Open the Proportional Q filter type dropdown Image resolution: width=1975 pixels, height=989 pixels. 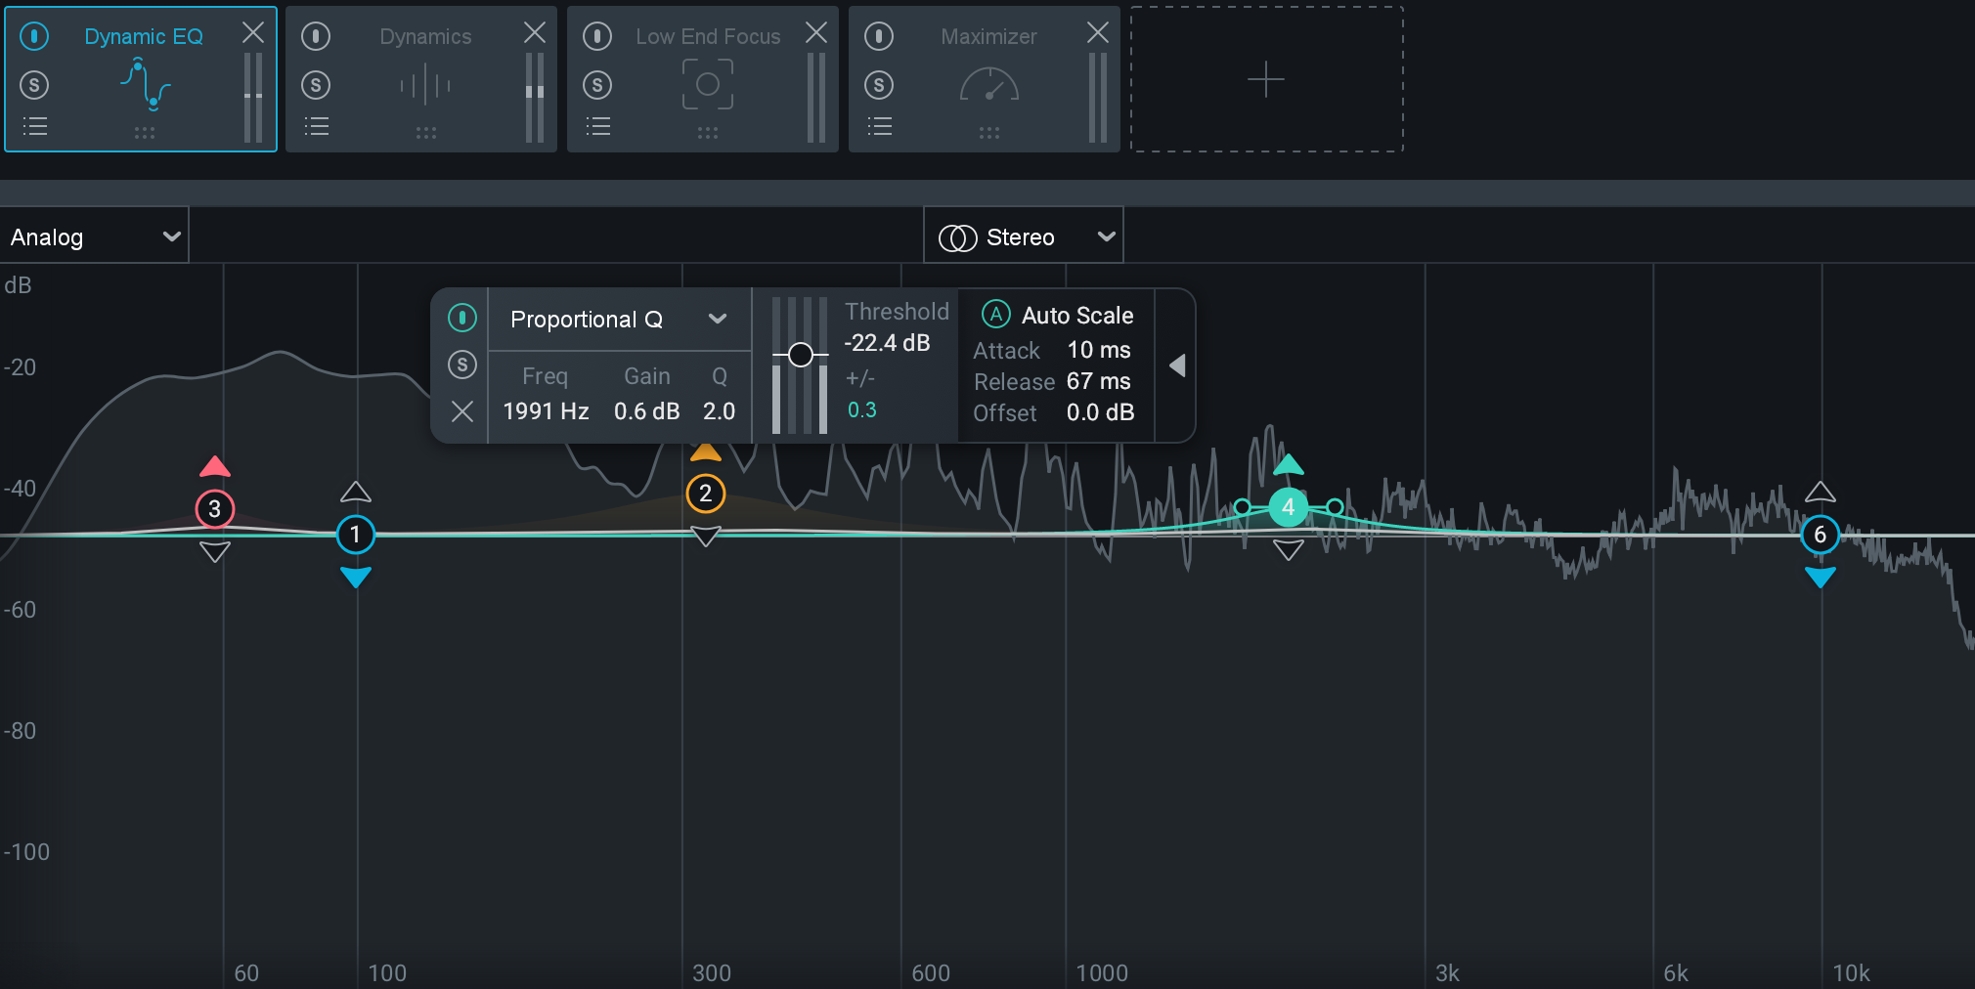pyautogui.click(x=619, y=320)
